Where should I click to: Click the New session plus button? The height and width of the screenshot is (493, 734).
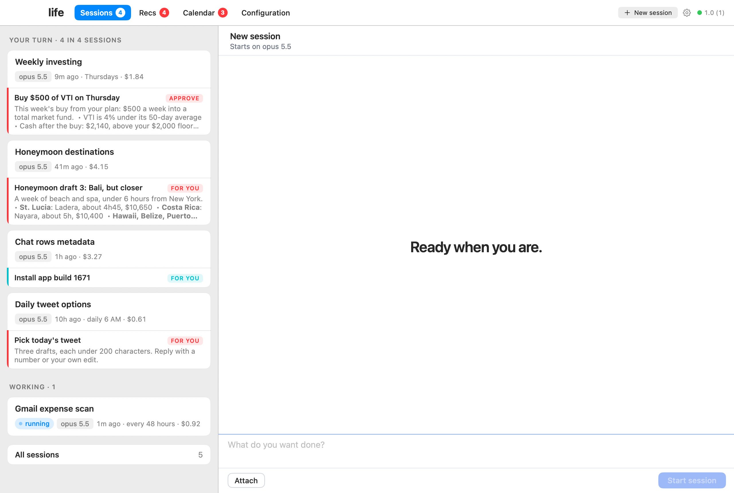(648, 13)
